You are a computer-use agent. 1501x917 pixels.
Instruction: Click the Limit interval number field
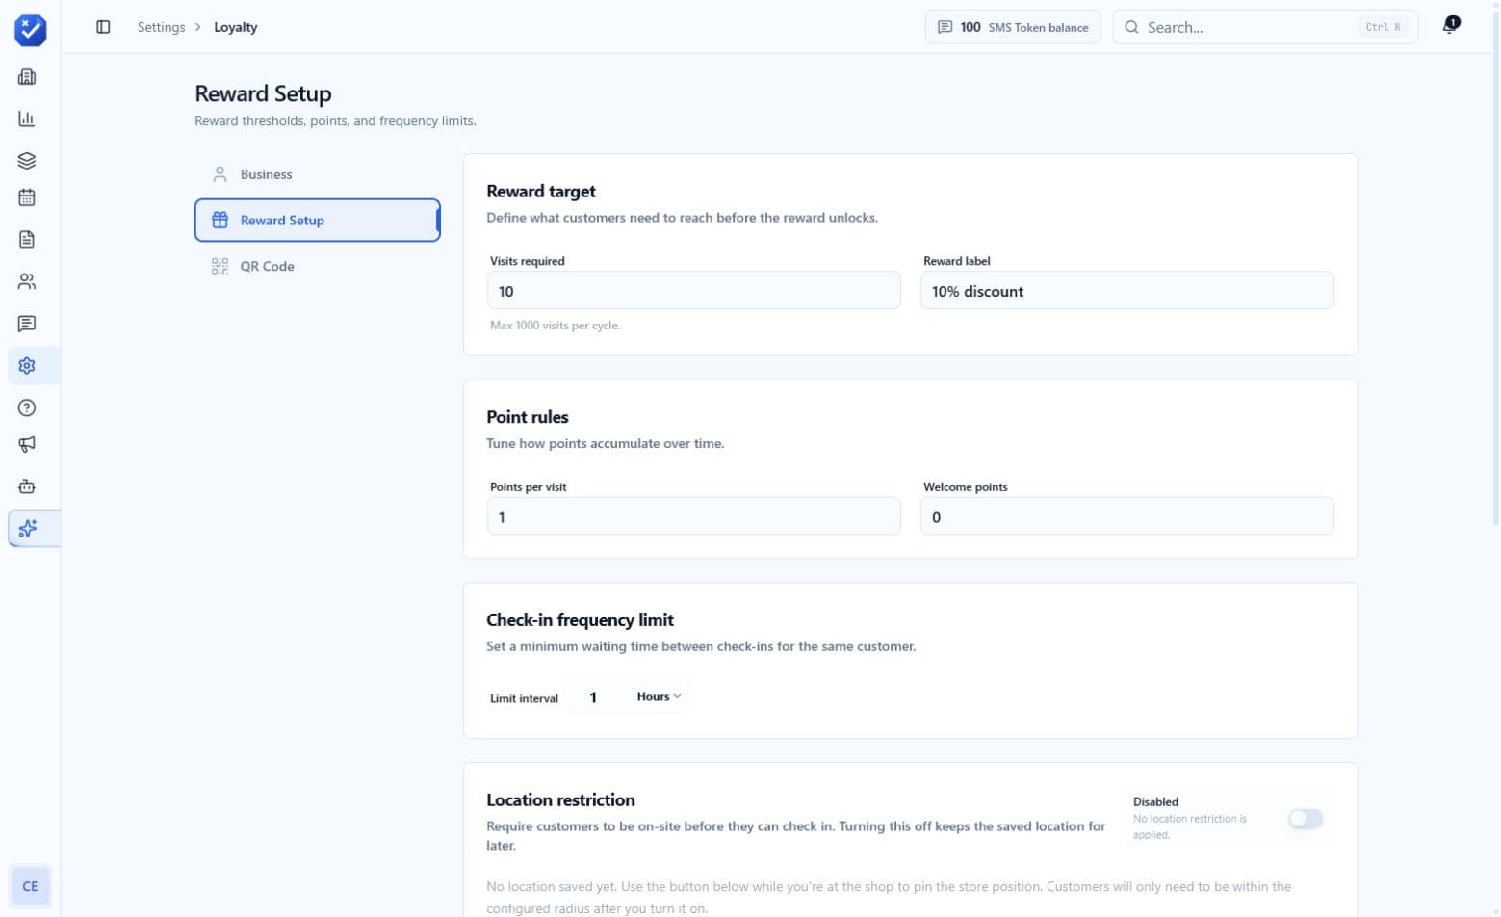[593, 697]
